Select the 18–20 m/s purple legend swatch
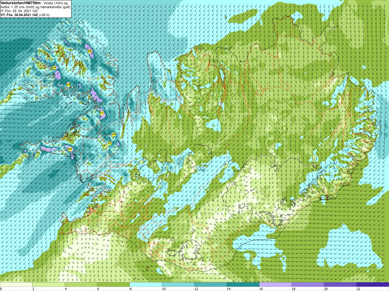The image size is (389, 291). coord(308,285)
